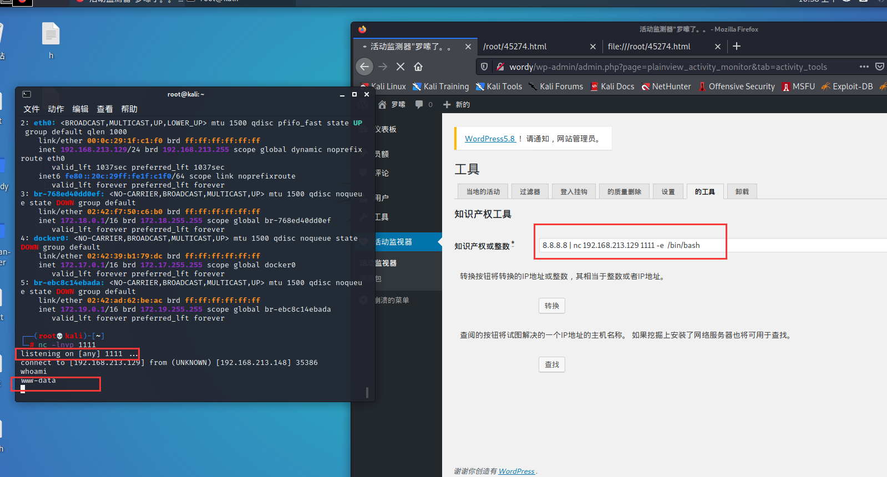887x477 pixels.
Task: Open the terminal 动作 menu
Action: tap(56, 109)
